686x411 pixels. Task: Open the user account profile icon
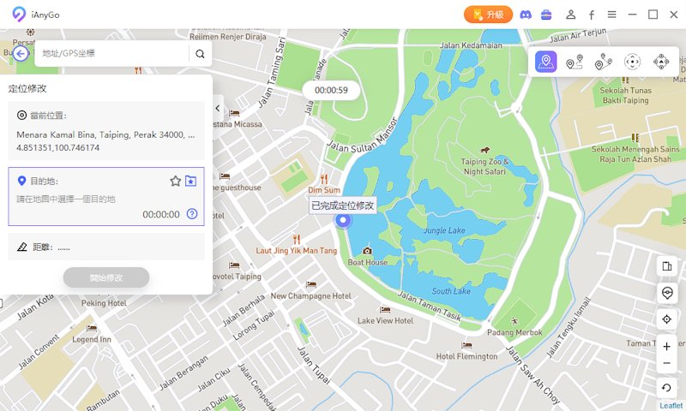(570, 15)
